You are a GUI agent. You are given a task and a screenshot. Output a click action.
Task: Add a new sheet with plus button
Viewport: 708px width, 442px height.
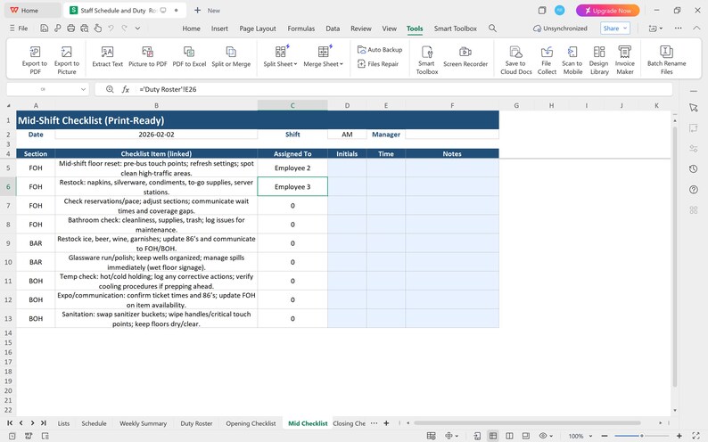coord(386,423)
